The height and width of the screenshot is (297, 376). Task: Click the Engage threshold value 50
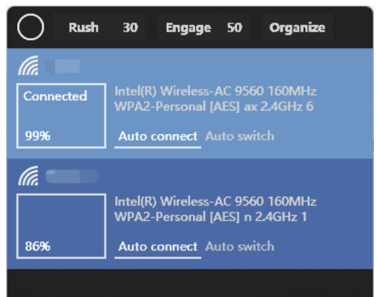234,27
